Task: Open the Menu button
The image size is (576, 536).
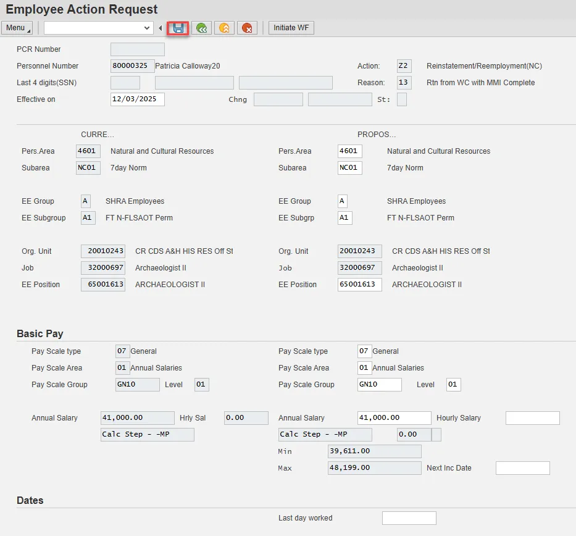Action: [x=17, y=28]
